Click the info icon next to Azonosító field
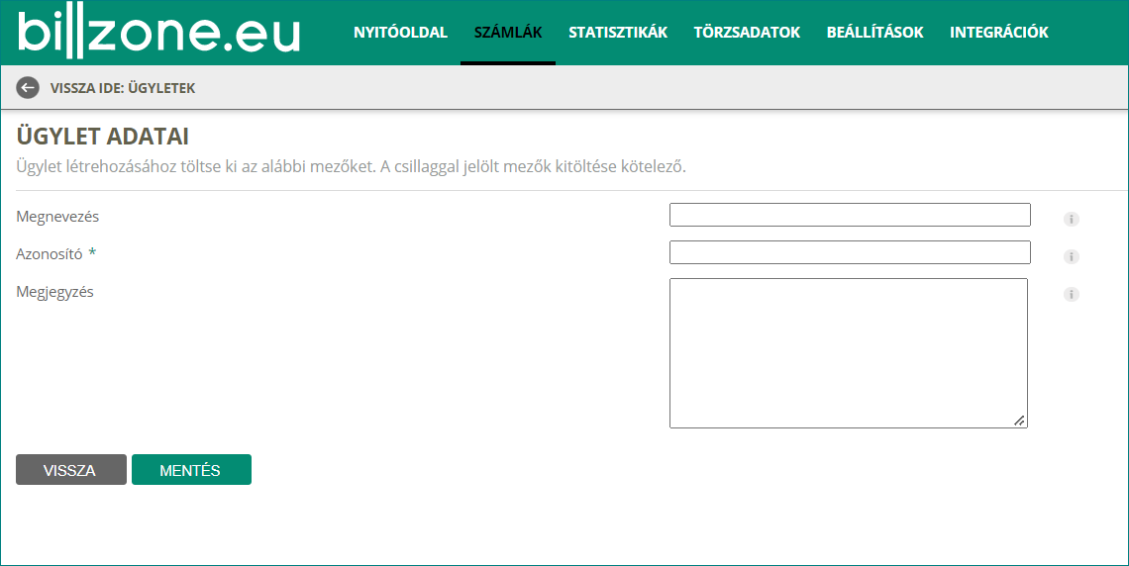The height and width of the screenshot is (566, 1129). click(1072, 256)
